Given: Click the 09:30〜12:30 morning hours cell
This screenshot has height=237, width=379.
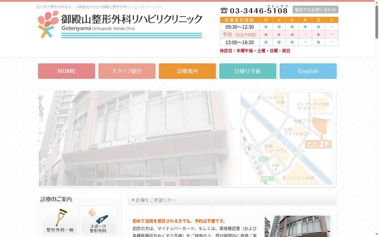Looking at the screenshot, I should tap(240, 27).
